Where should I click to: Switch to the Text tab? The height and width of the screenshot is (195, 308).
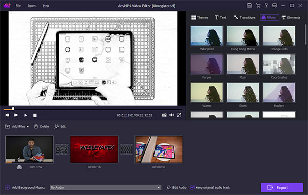(x=220, y=17)
